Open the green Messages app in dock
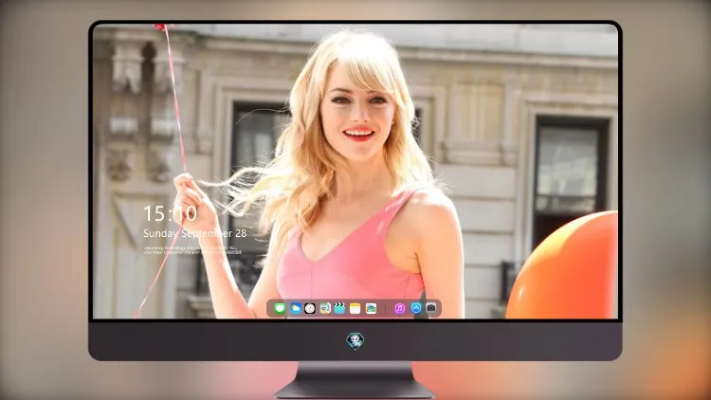 click(280, 309)
